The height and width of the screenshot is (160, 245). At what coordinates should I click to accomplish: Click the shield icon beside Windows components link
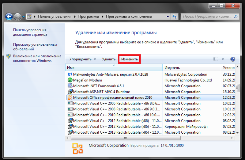(9, 56)
